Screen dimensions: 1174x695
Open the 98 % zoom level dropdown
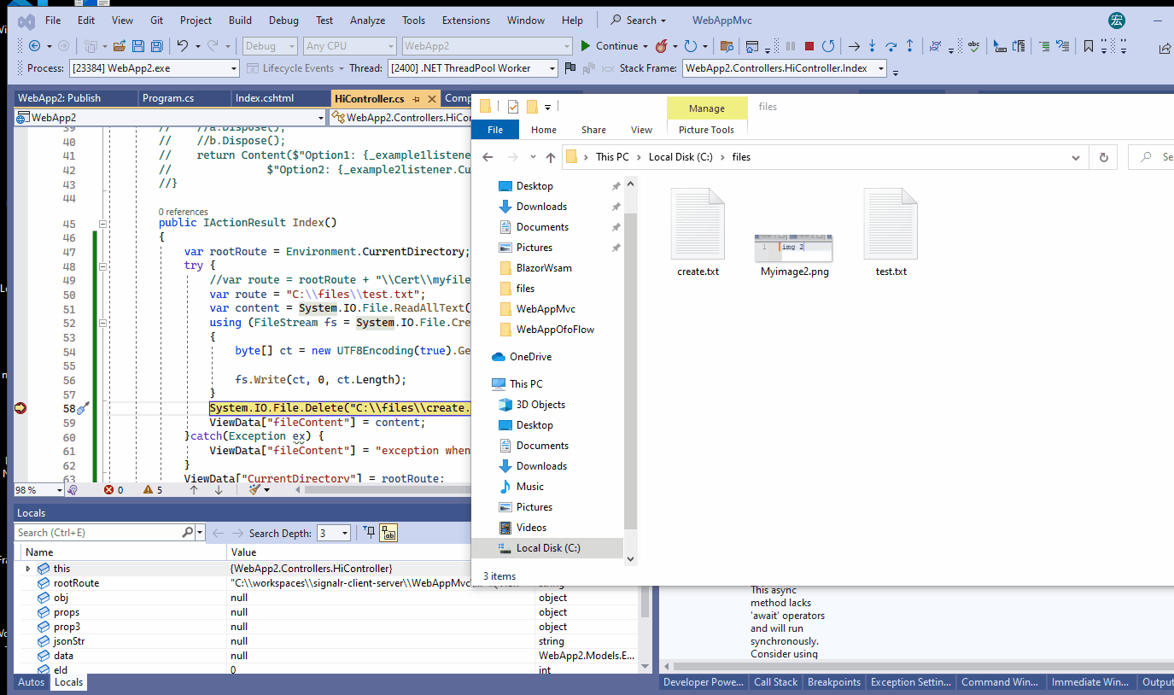click(38, 490)
